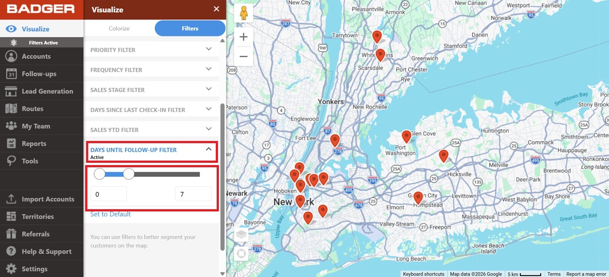Viewport: 609px width, 277px height.
Task: Open the Territories grid icon
Action: 11,216
